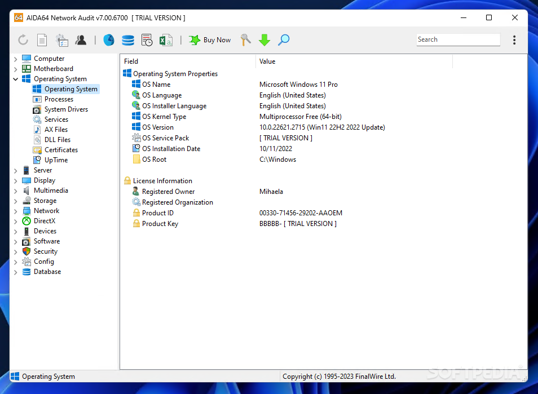
Task: Click the user silhouette toolbar icon
Action: 81,40
